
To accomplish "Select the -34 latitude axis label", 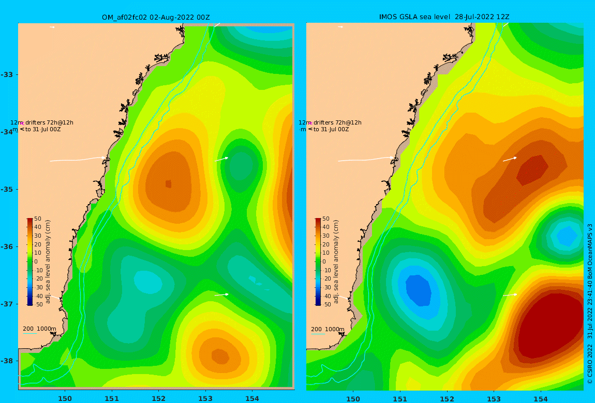I will click(x=6, y=132).
